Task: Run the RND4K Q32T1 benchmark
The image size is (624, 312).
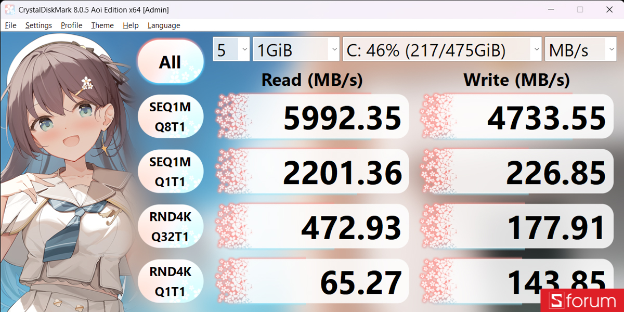Action: point(170,227)
